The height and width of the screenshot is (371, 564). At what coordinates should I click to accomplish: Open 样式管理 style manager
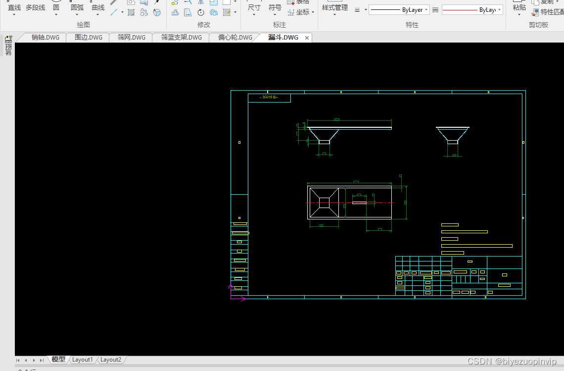(x=335, y=9)
